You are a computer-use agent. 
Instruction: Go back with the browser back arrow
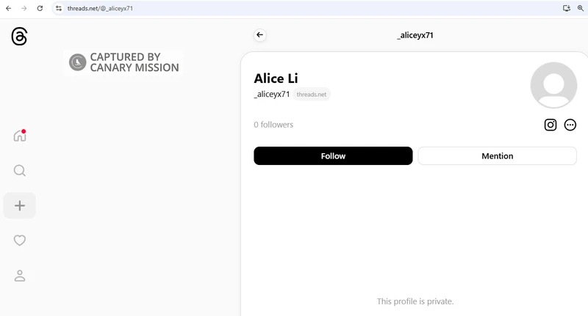[8, 8]
